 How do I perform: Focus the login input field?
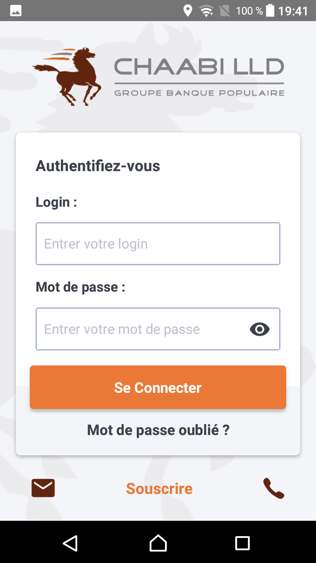click(x=158, y=244)
